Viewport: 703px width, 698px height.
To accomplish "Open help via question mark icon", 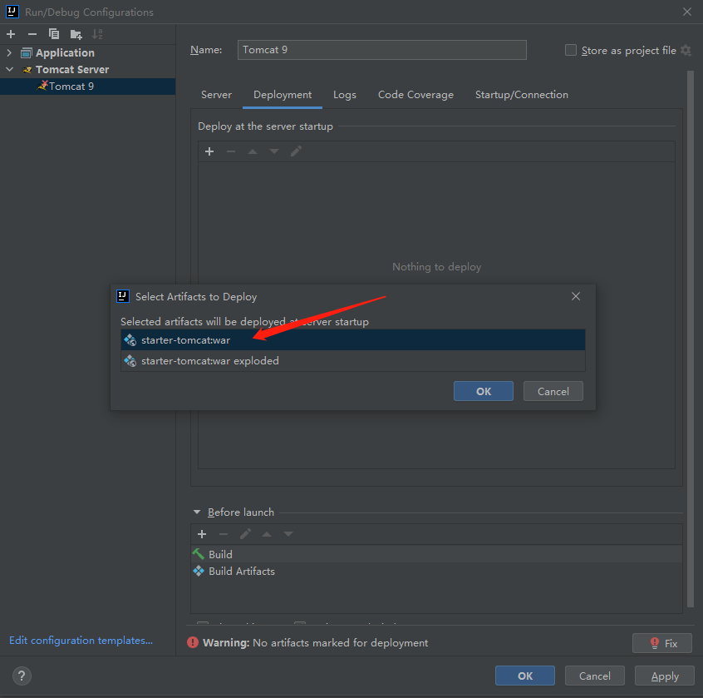I will [22, 676].
